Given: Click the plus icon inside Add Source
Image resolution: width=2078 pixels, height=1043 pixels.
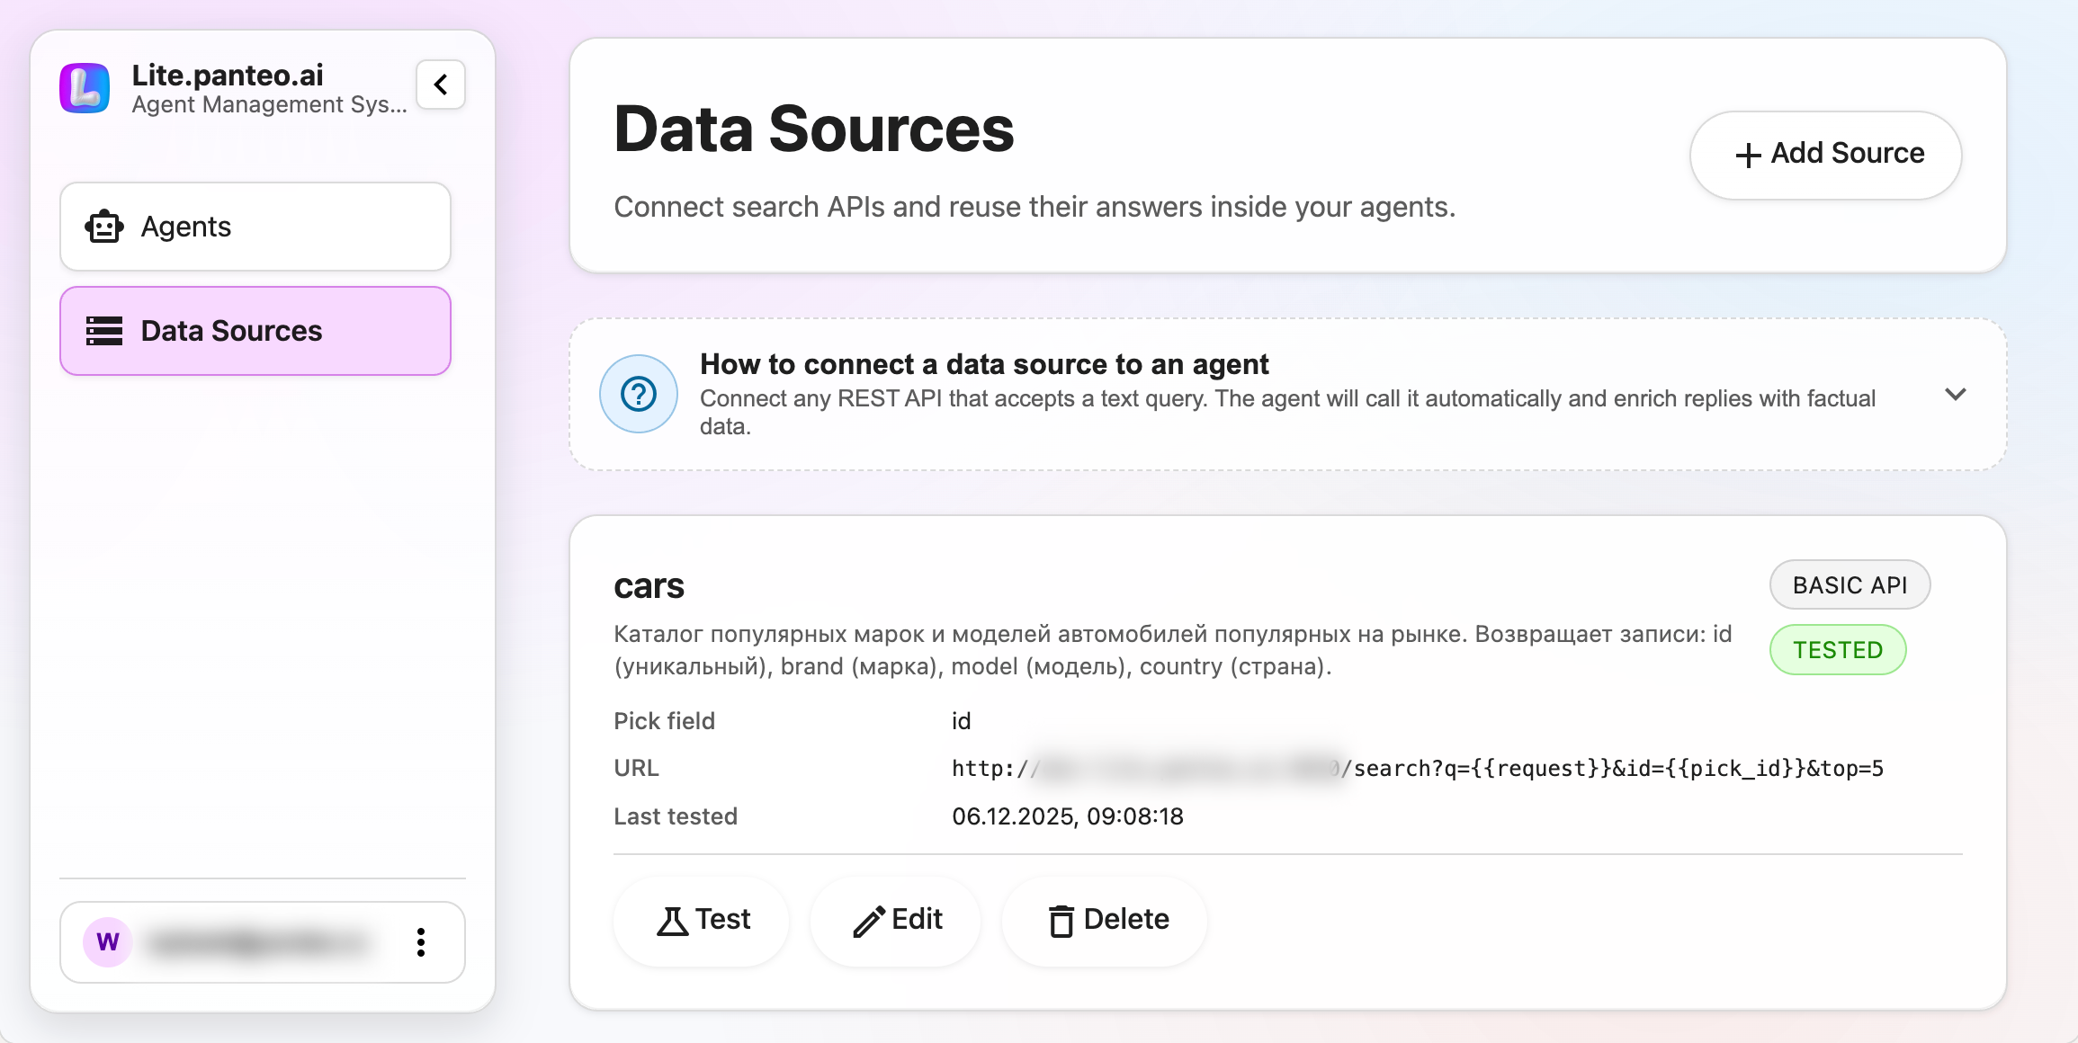Looking at the screenshot, I should click(x=1748, y=155).
